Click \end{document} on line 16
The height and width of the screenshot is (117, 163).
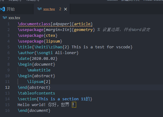click(34, 111)
